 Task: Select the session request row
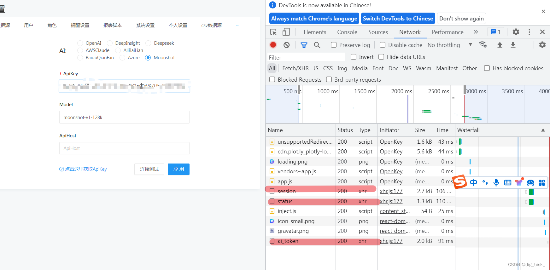[360, 191]
